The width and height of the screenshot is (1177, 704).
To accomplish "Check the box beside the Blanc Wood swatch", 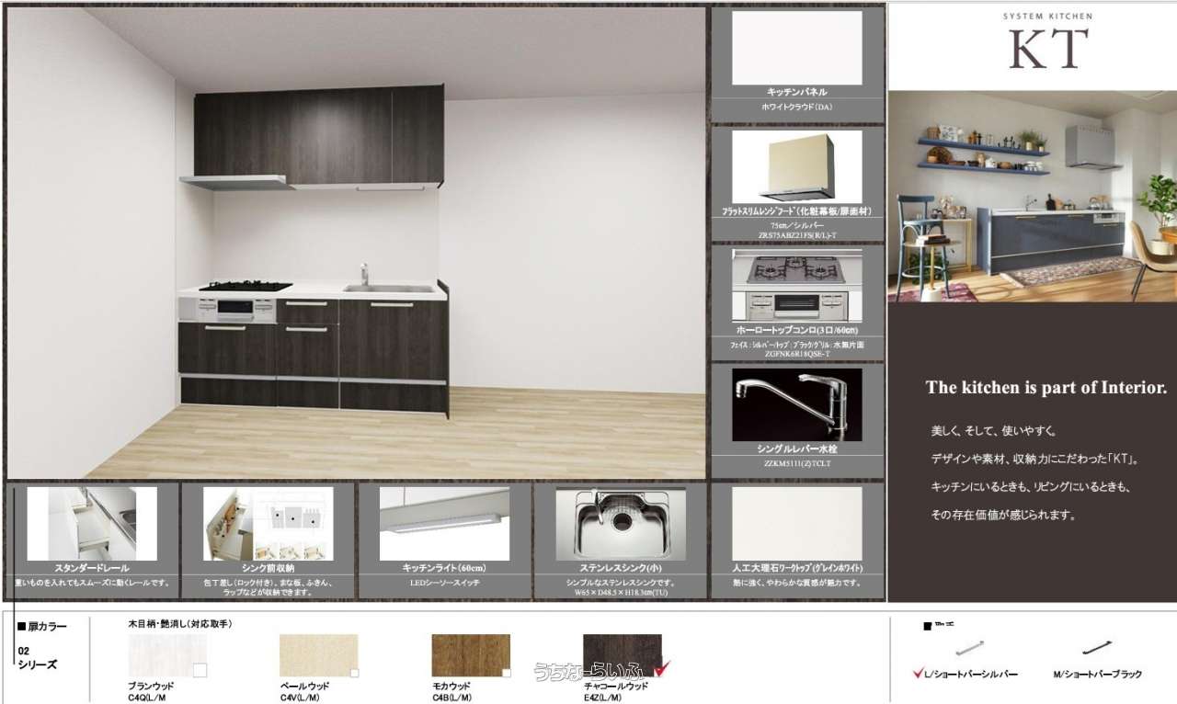I will 200,671.
